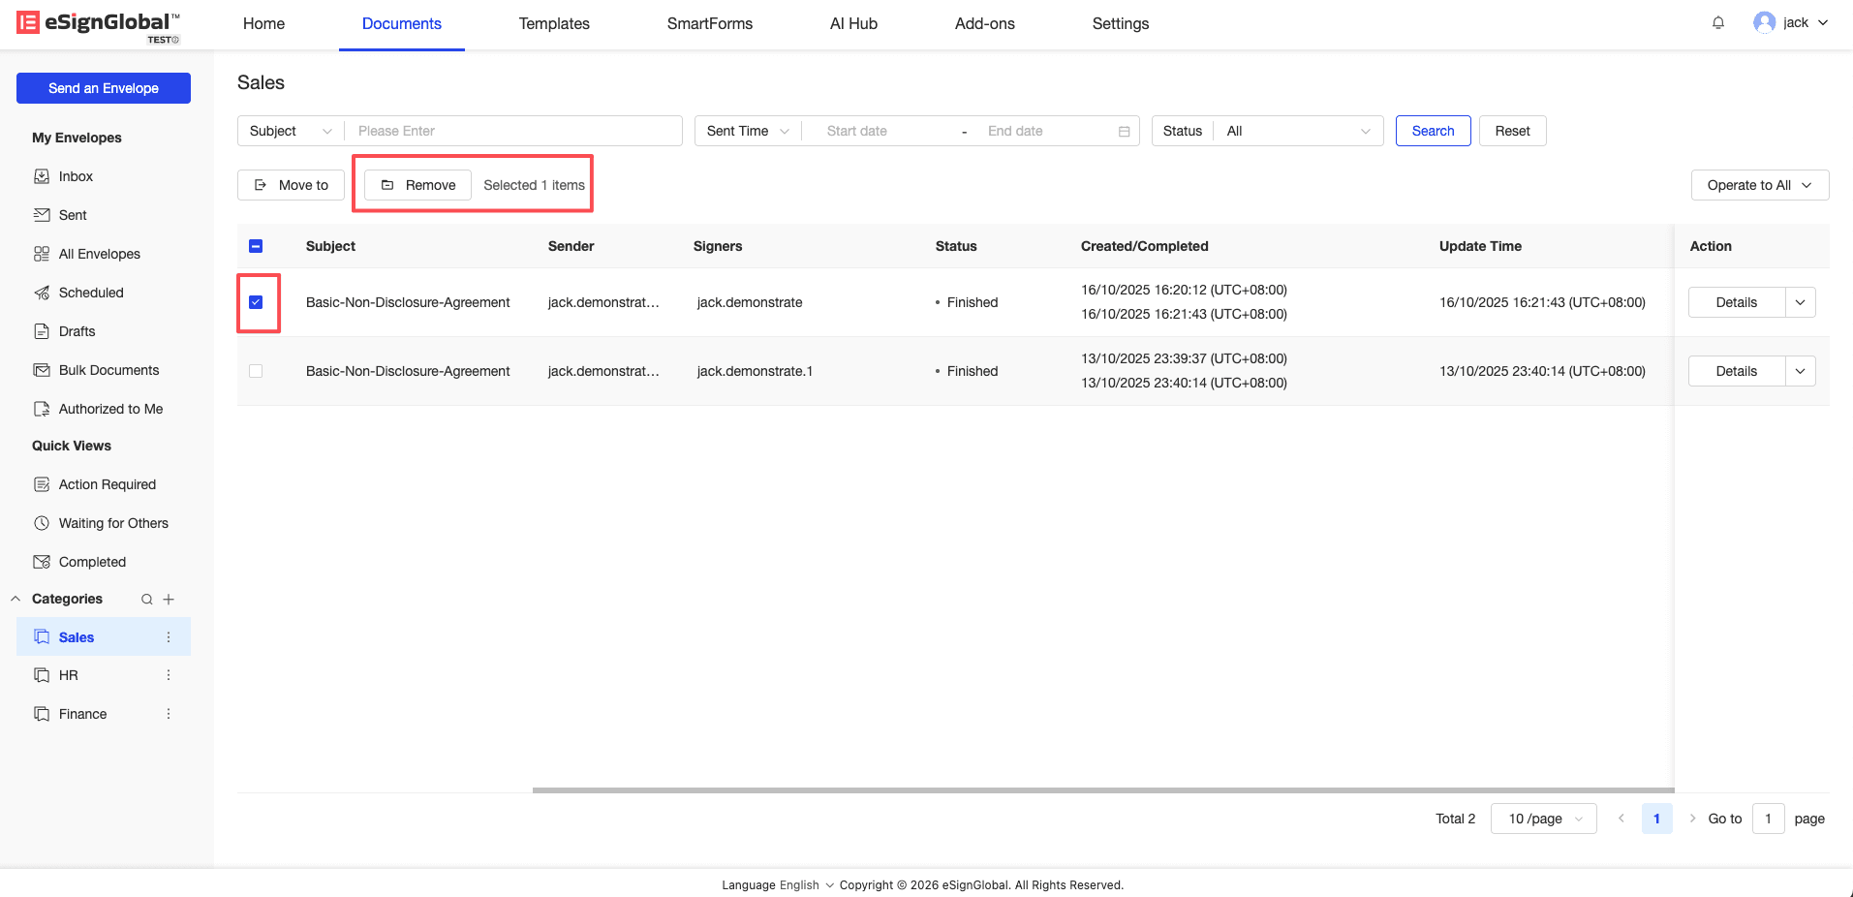The image size is (1853, 897).
Task: Click the notification bell icon
Action: 1718,23
